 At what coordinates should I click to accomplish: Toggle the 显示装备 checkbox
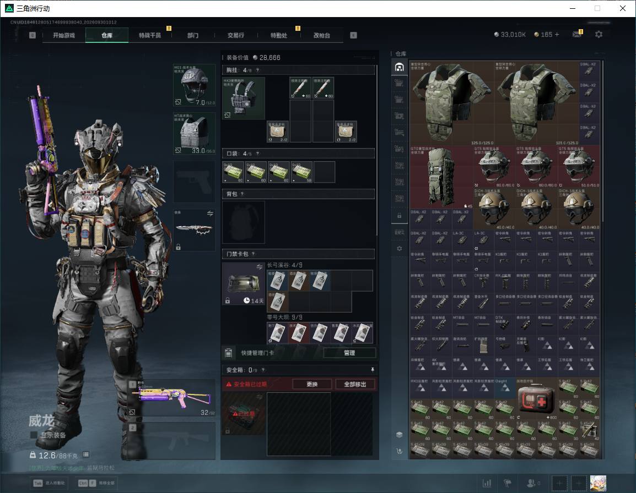(34, 435)
